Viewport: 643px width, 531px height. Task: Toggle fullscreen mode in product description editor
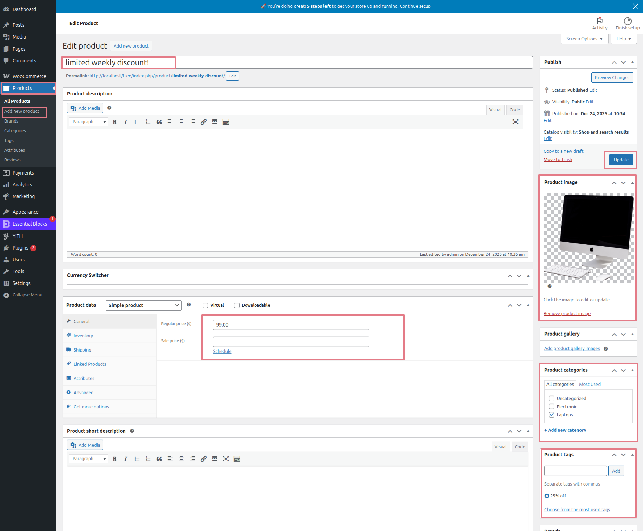(515, 122)
